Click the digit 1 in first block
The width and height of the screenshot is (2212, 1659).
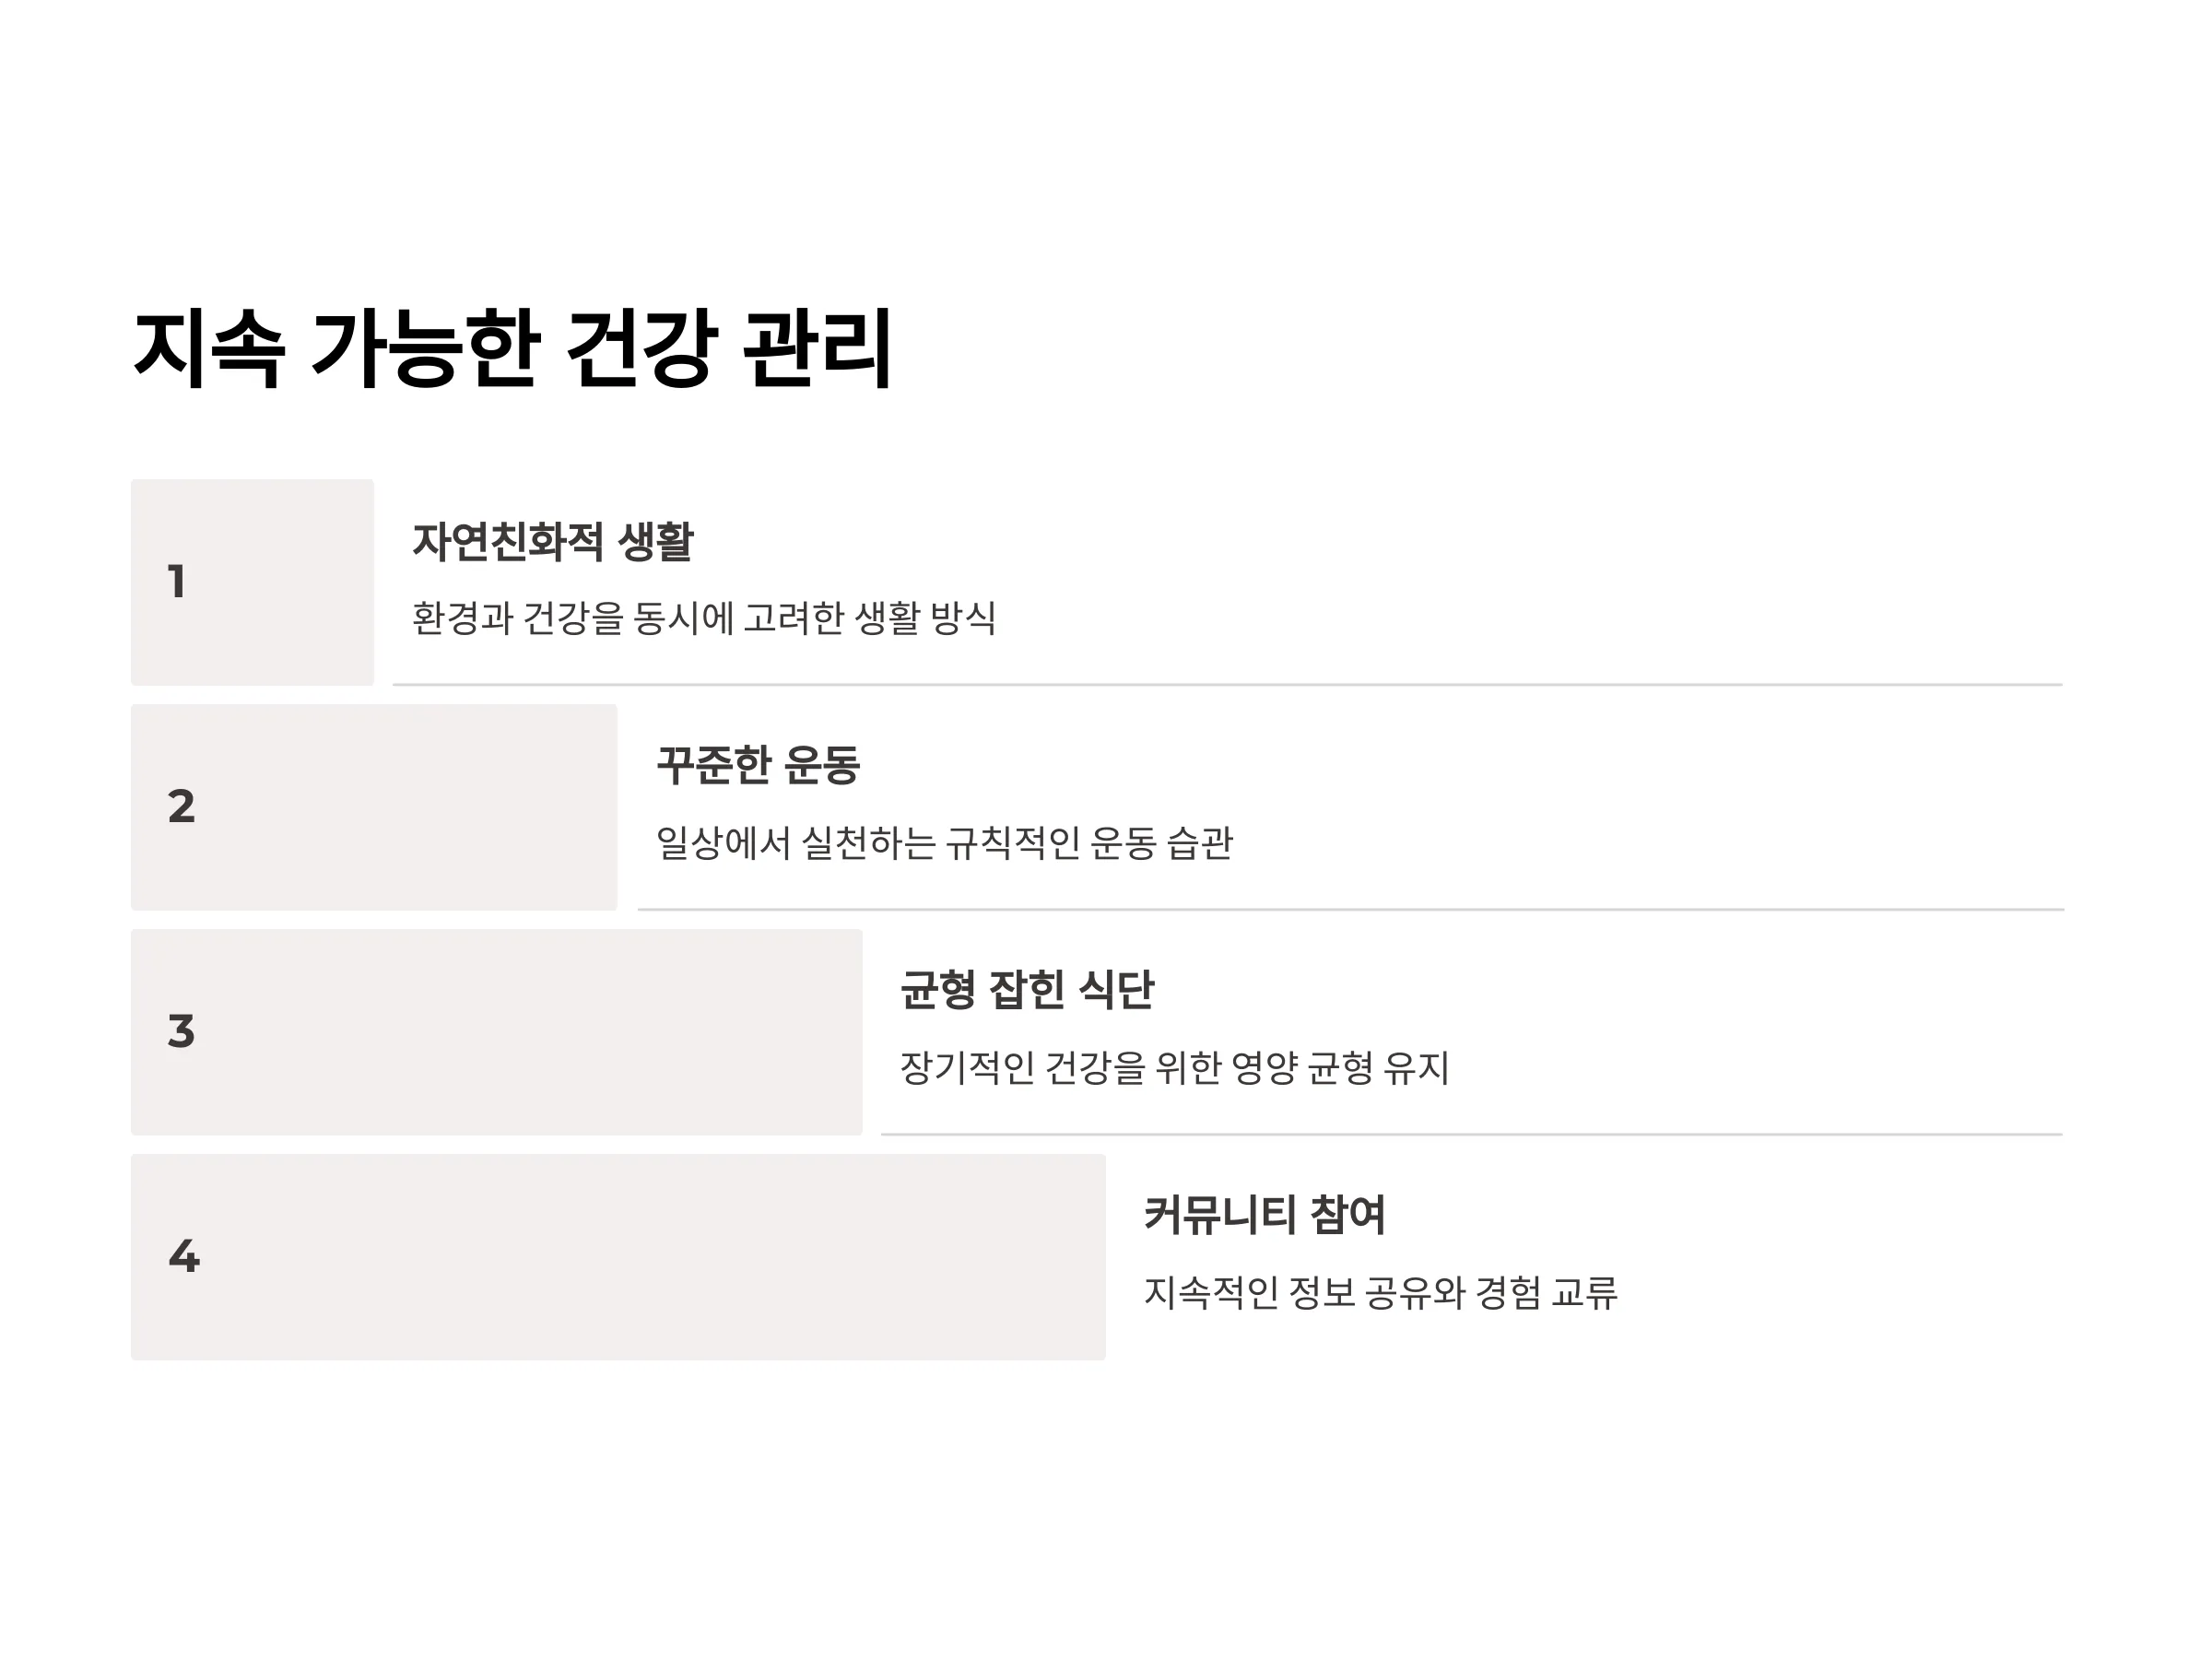[x=177, y=582]
